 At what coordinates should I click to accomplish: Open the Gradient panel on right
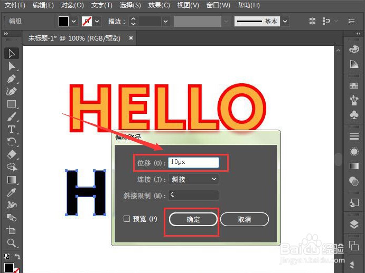[354, 166]
